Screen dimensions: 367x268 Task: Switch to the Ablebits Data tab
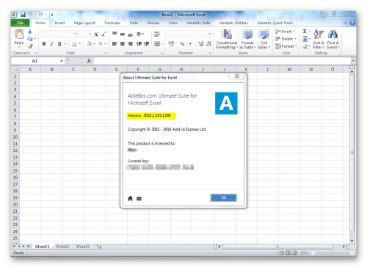(198, 23)
